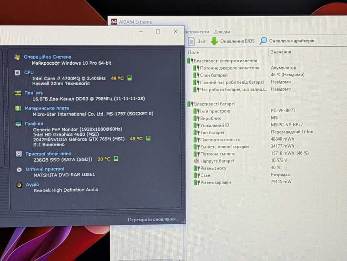Open the Материнська плата section link

(x=47, y=108)
